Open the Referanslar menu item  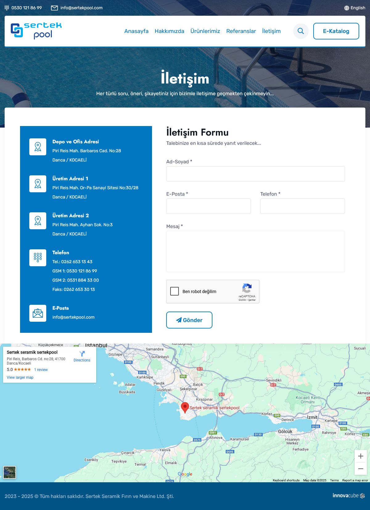coord(241,31)
